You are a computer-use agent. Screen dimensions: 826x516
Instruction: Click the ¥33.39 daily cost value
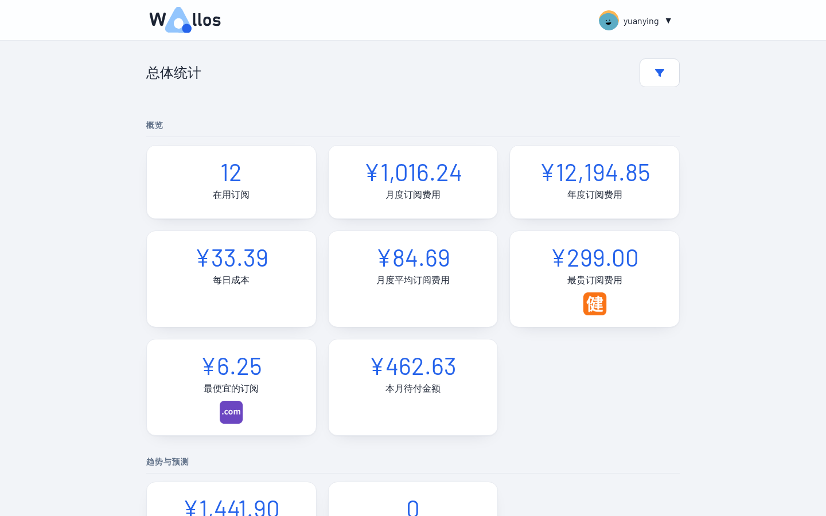tap(231, 258)
